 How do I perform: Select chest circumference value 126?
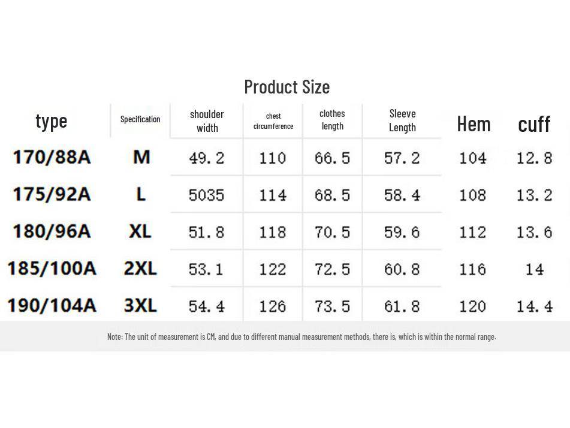(x=273, y=306)
